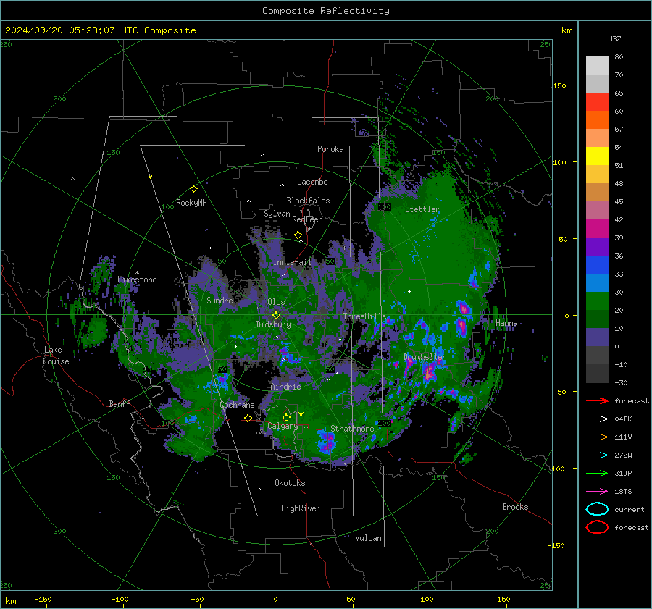This screenshot has width=652, height=609.
Task: Click the light gray 80-70 dBZ band
Action: point(597,66)
